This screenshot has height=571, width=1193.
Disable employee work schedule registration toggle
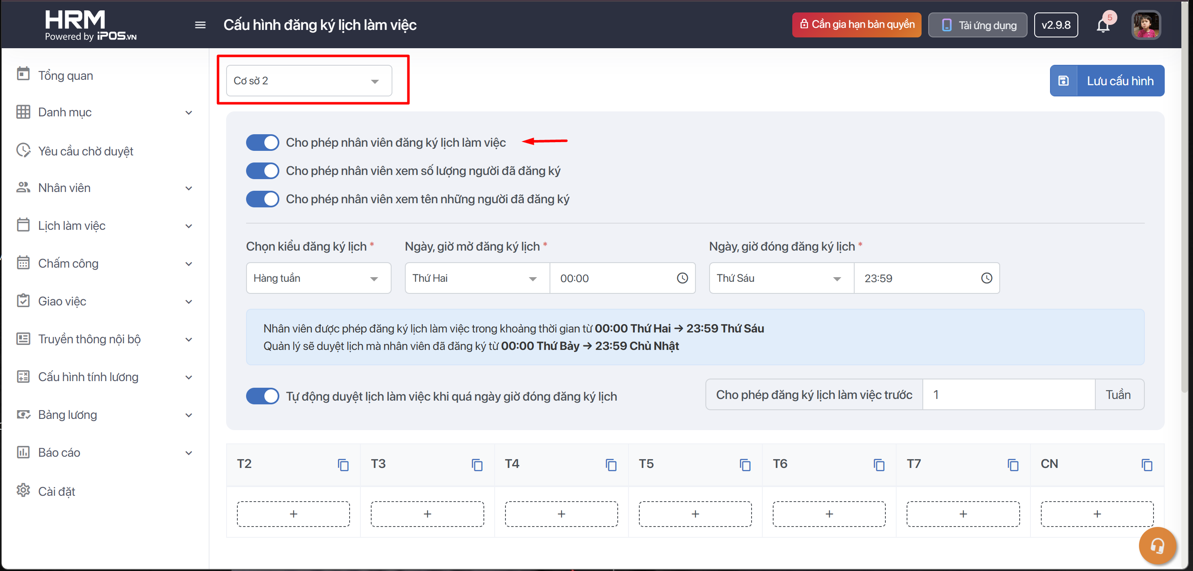tap(262, 142)
